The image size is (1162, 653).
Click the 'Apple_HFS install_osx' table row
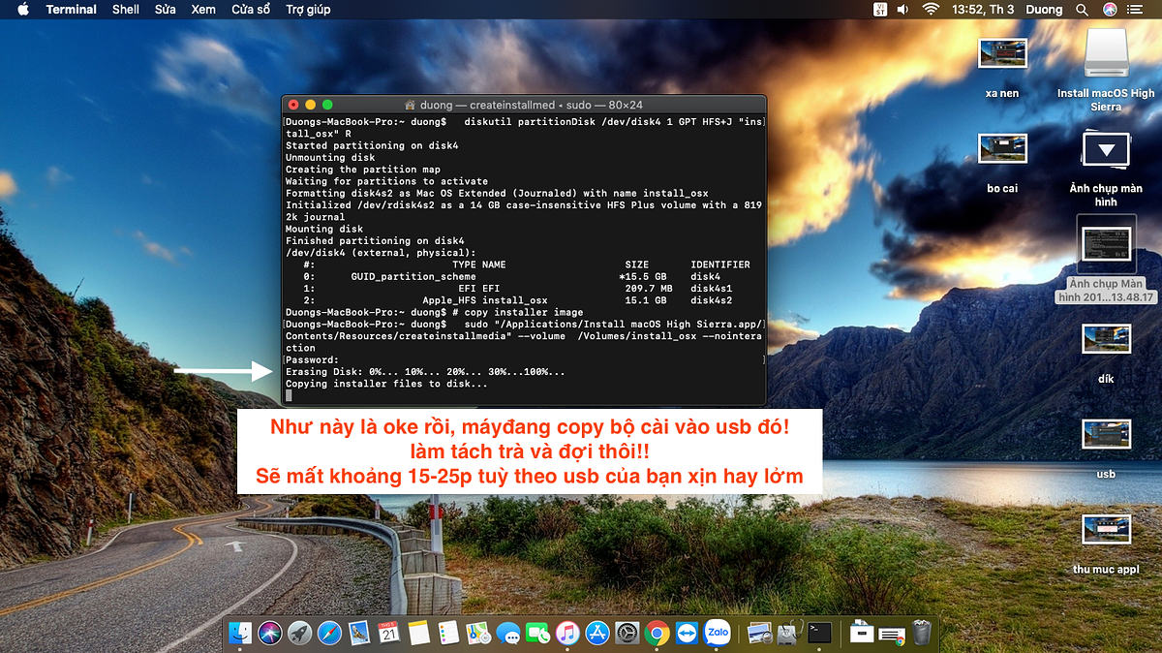(x=485, y=300)
